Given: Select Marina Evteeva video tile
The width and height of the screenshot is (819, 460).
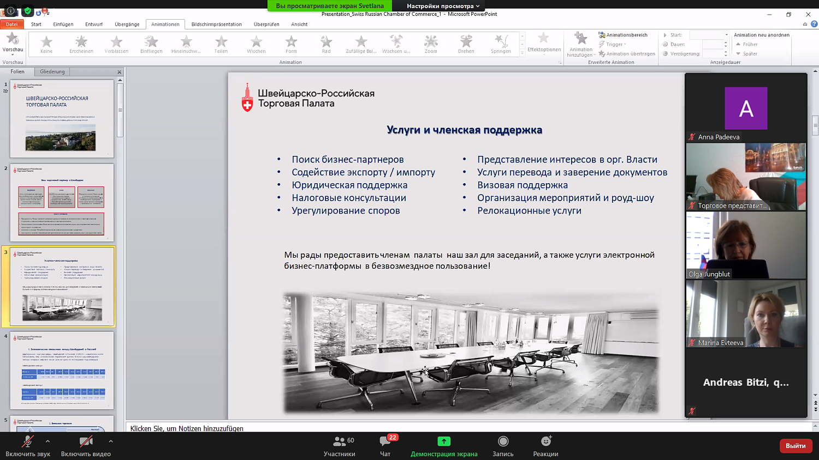Looking at the screenshot, I should point(746,314).
